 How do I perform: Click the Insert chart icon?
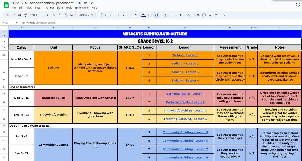[x=210, y=15]
